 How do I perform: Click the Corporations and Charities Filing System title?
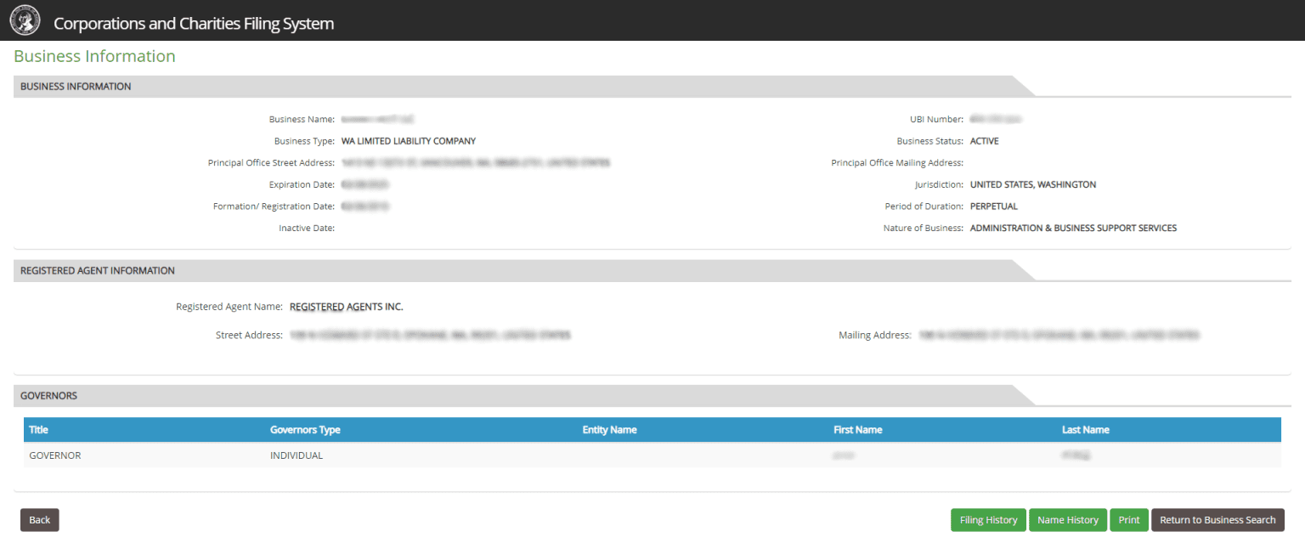[x=193, y=24]
